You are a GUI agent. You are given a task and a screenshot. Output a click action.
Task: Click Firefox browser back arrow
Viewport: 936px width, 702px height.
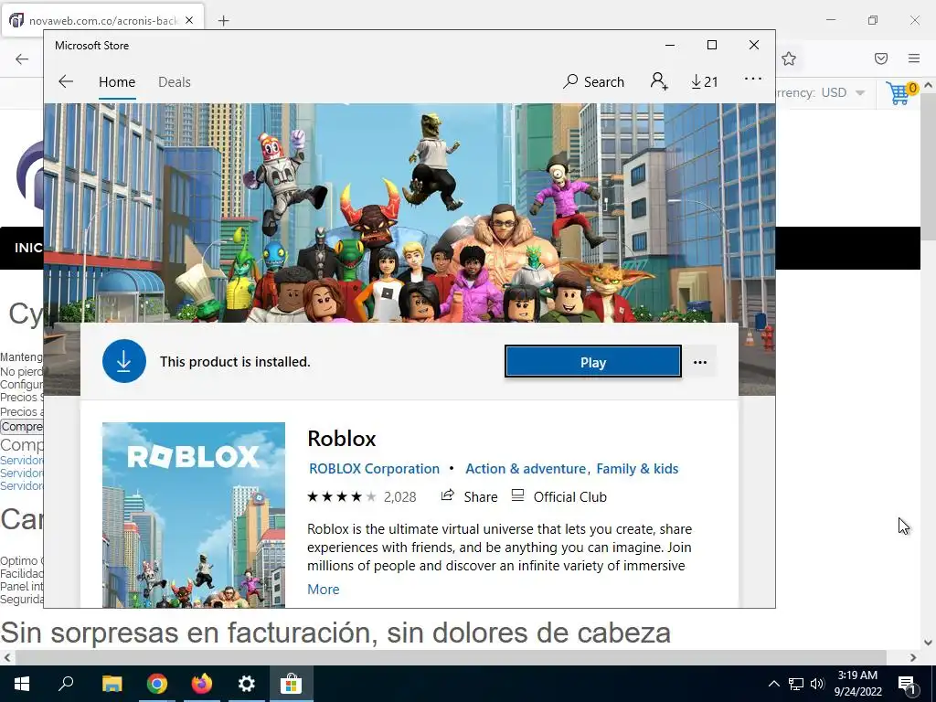coord(22,58)
